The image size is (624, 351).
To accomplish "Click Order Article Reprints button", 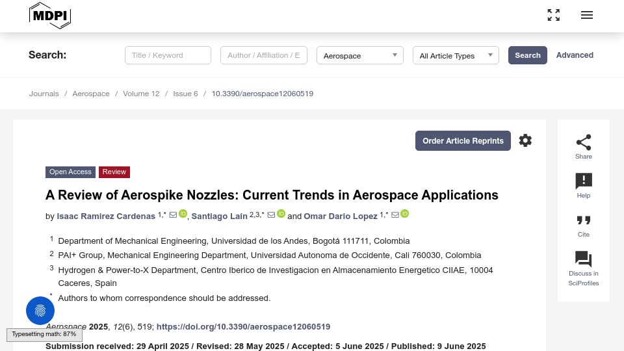I will [463, 141].
